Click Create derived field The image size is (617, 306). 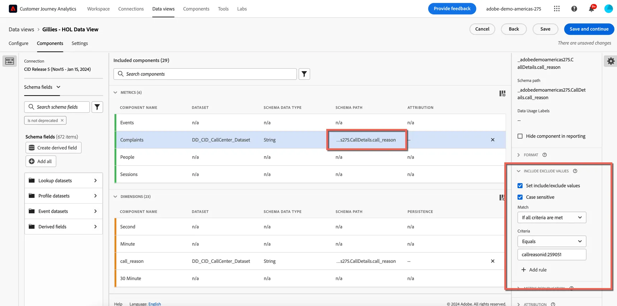click(x=53, y=148)
